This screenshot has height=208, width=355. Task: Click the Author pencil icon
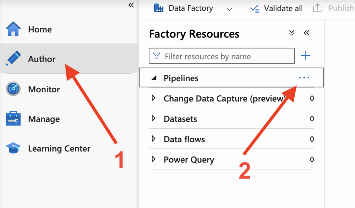pyautogui.click(x=13, y=59)
